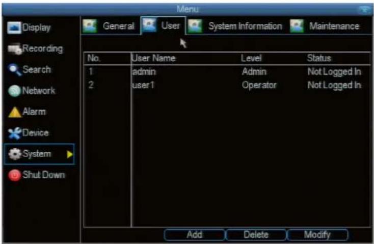Click the Alarm warning triangle icon

pyautogui.click(x=15, y=112)
